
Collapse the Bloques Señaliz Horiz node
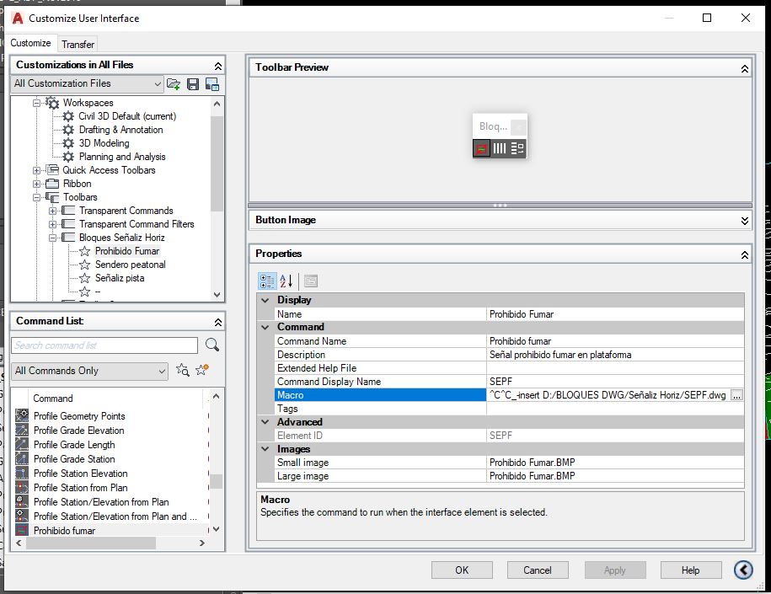coord(52,238)
